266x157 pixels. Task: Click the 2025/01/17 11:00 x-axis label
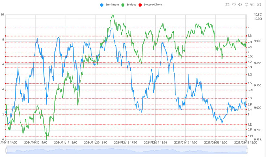pyautogui.click(x=186, y=143)
